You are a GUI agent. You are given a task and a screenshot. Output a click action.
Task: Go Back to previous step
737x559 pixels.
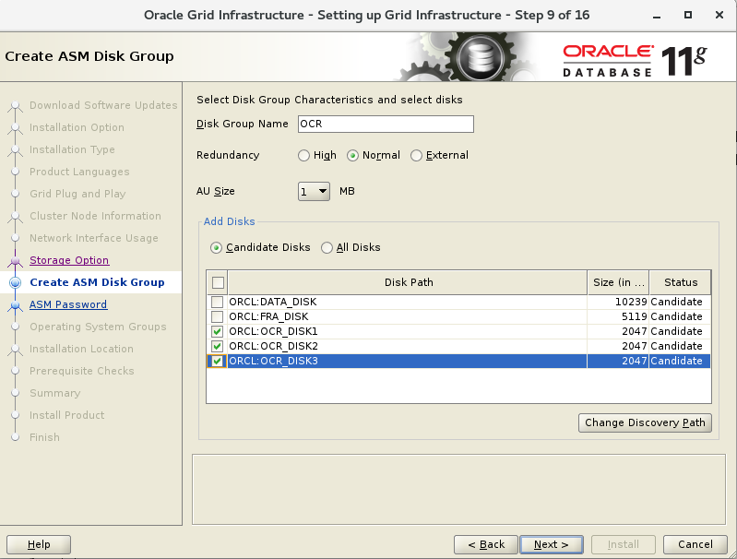point(486,544)
